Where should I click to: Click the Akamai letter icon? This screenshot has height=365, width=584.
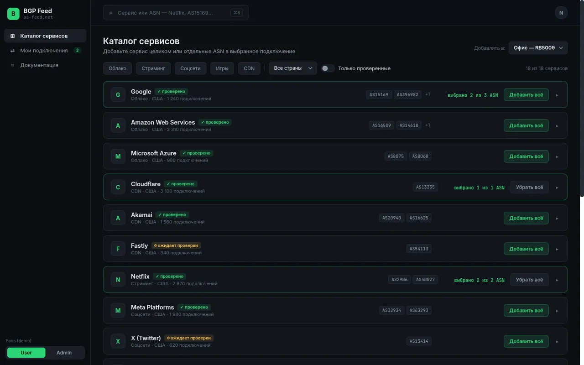(x=118, y=218)
